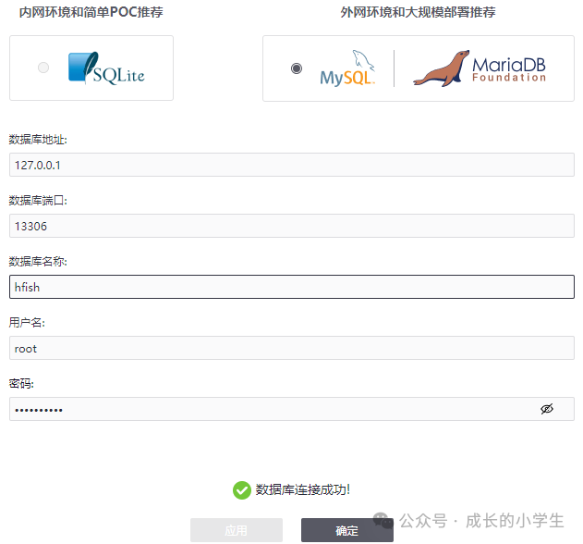Click the password input field
Screen dimensions: 583x544
(x=292, y=409)
